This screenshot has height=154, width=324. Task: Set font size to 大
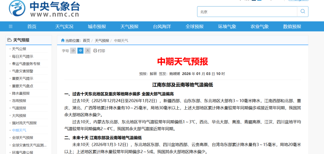point(88,51)
